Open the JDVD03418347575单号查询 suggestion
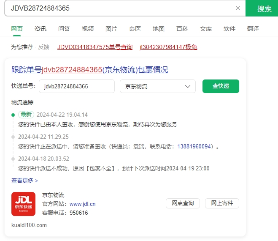 [95, 47]
